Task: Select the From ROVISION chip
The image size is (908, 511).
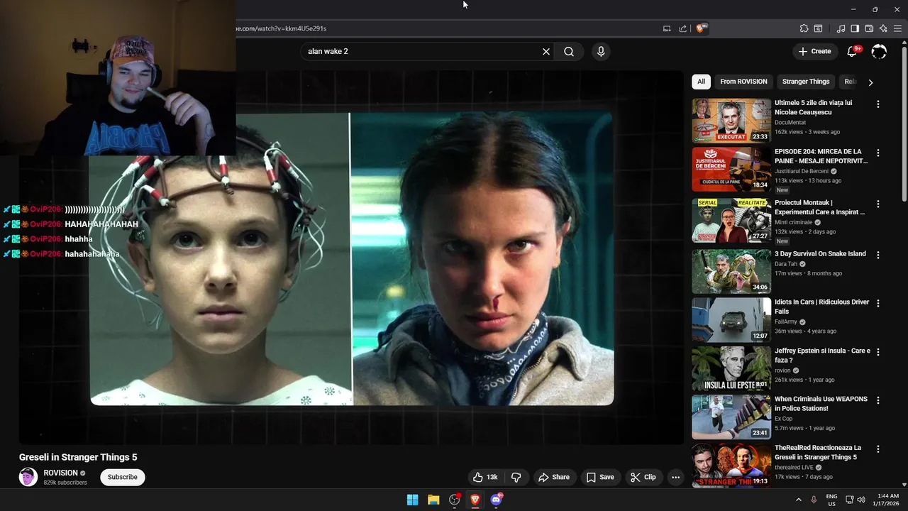Action: 743,82
